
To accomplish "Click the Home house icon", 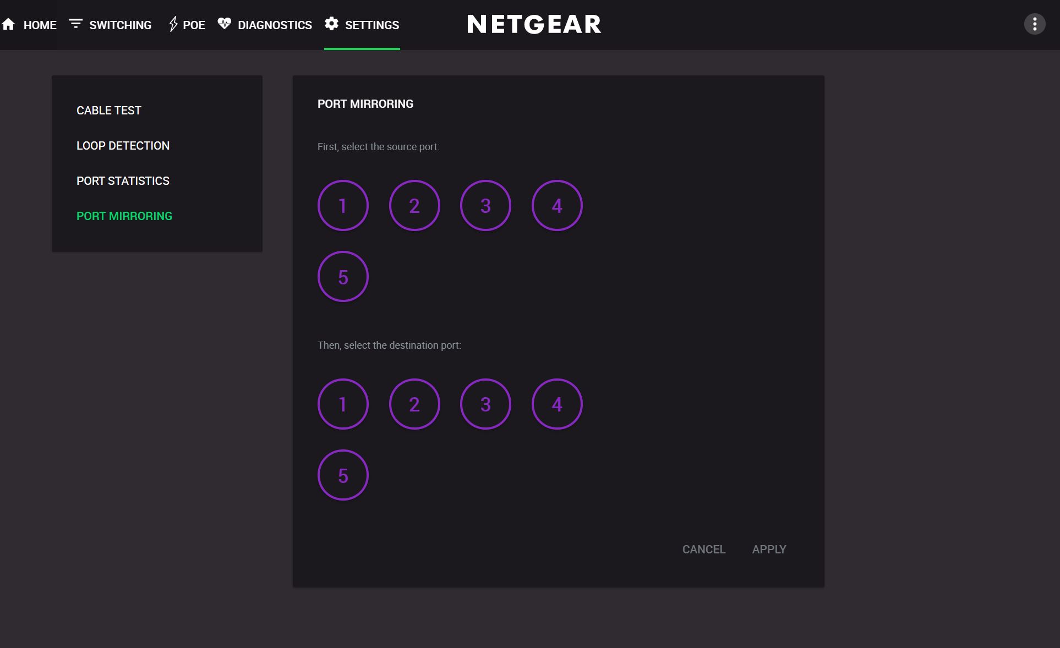I will 8,24.
